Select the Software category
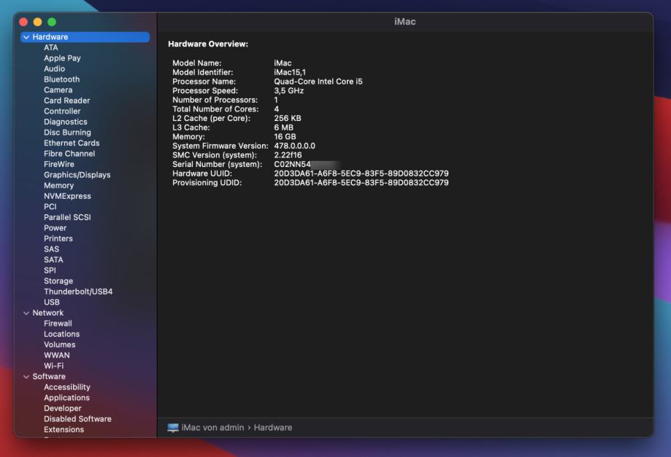This screenshot has width=671, height=457. pos(49,377)
